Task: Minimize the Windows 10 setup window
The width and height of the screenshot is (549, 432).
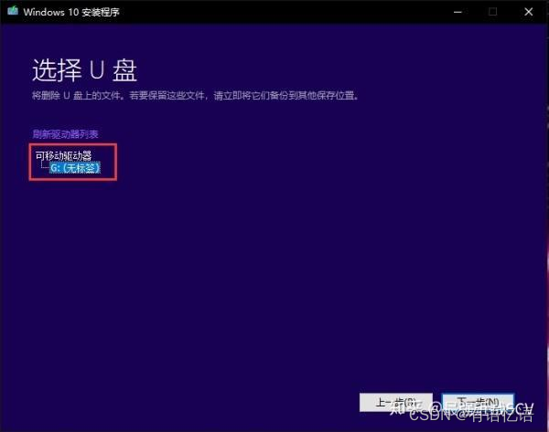Action: point(457,12)
